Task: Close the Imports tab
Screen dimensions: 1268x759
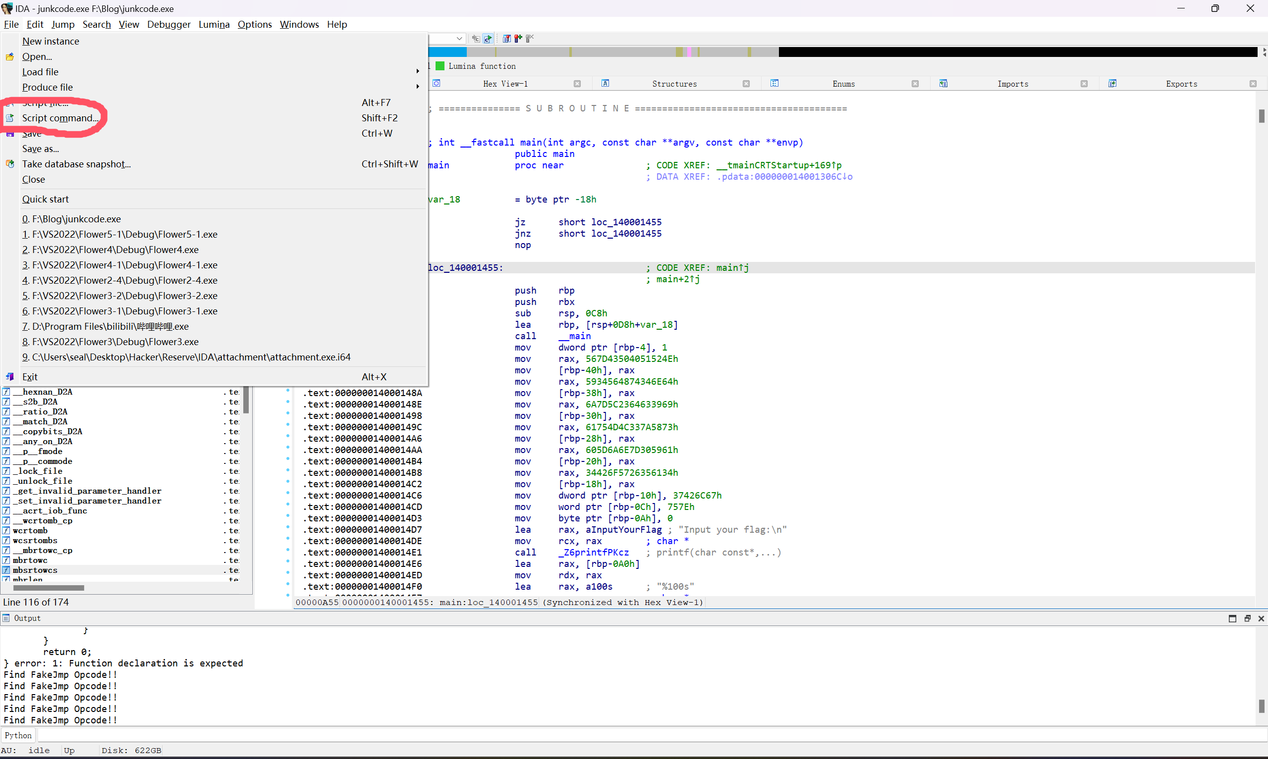Action: pos(1084,84)
